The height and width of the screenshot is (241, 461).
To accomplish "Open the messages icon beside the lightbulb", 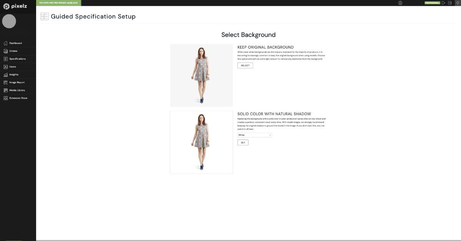I will [x=450, y=3].
